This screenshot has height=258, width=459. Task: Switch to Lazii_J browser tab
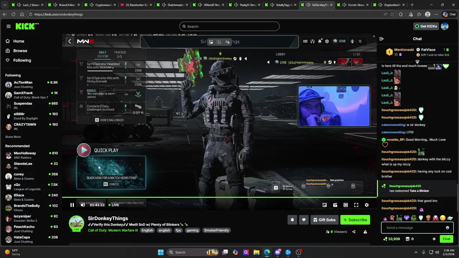click(x=28, y=5)
